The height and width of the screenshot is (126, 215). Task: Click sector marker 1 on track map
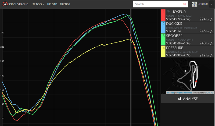click(x=185, y=71)
